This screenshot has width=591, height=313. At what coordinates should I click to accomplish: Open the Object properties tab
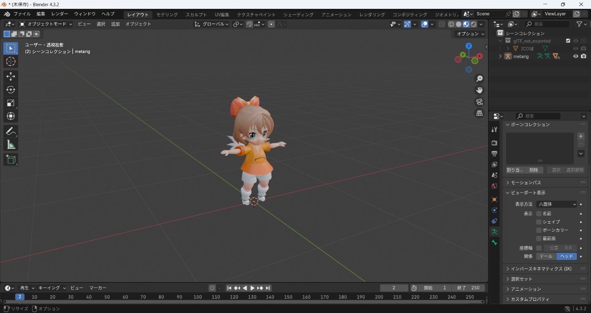click(494, 199)
